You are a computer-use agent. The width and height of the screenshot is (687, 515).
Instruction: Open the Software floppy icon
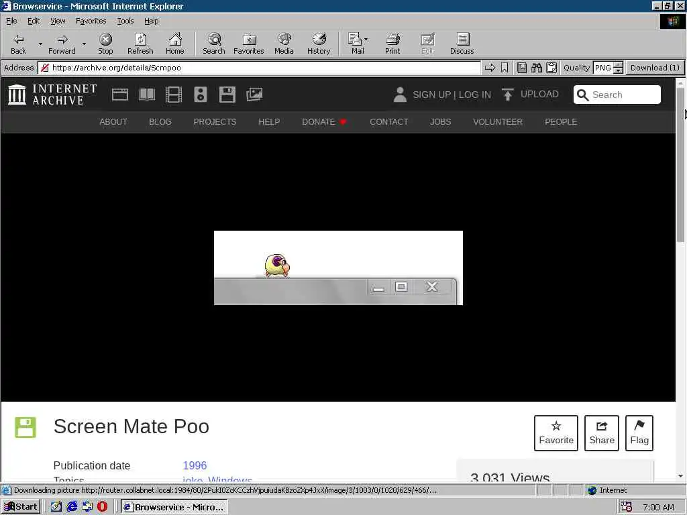click(x=227, y=95)
